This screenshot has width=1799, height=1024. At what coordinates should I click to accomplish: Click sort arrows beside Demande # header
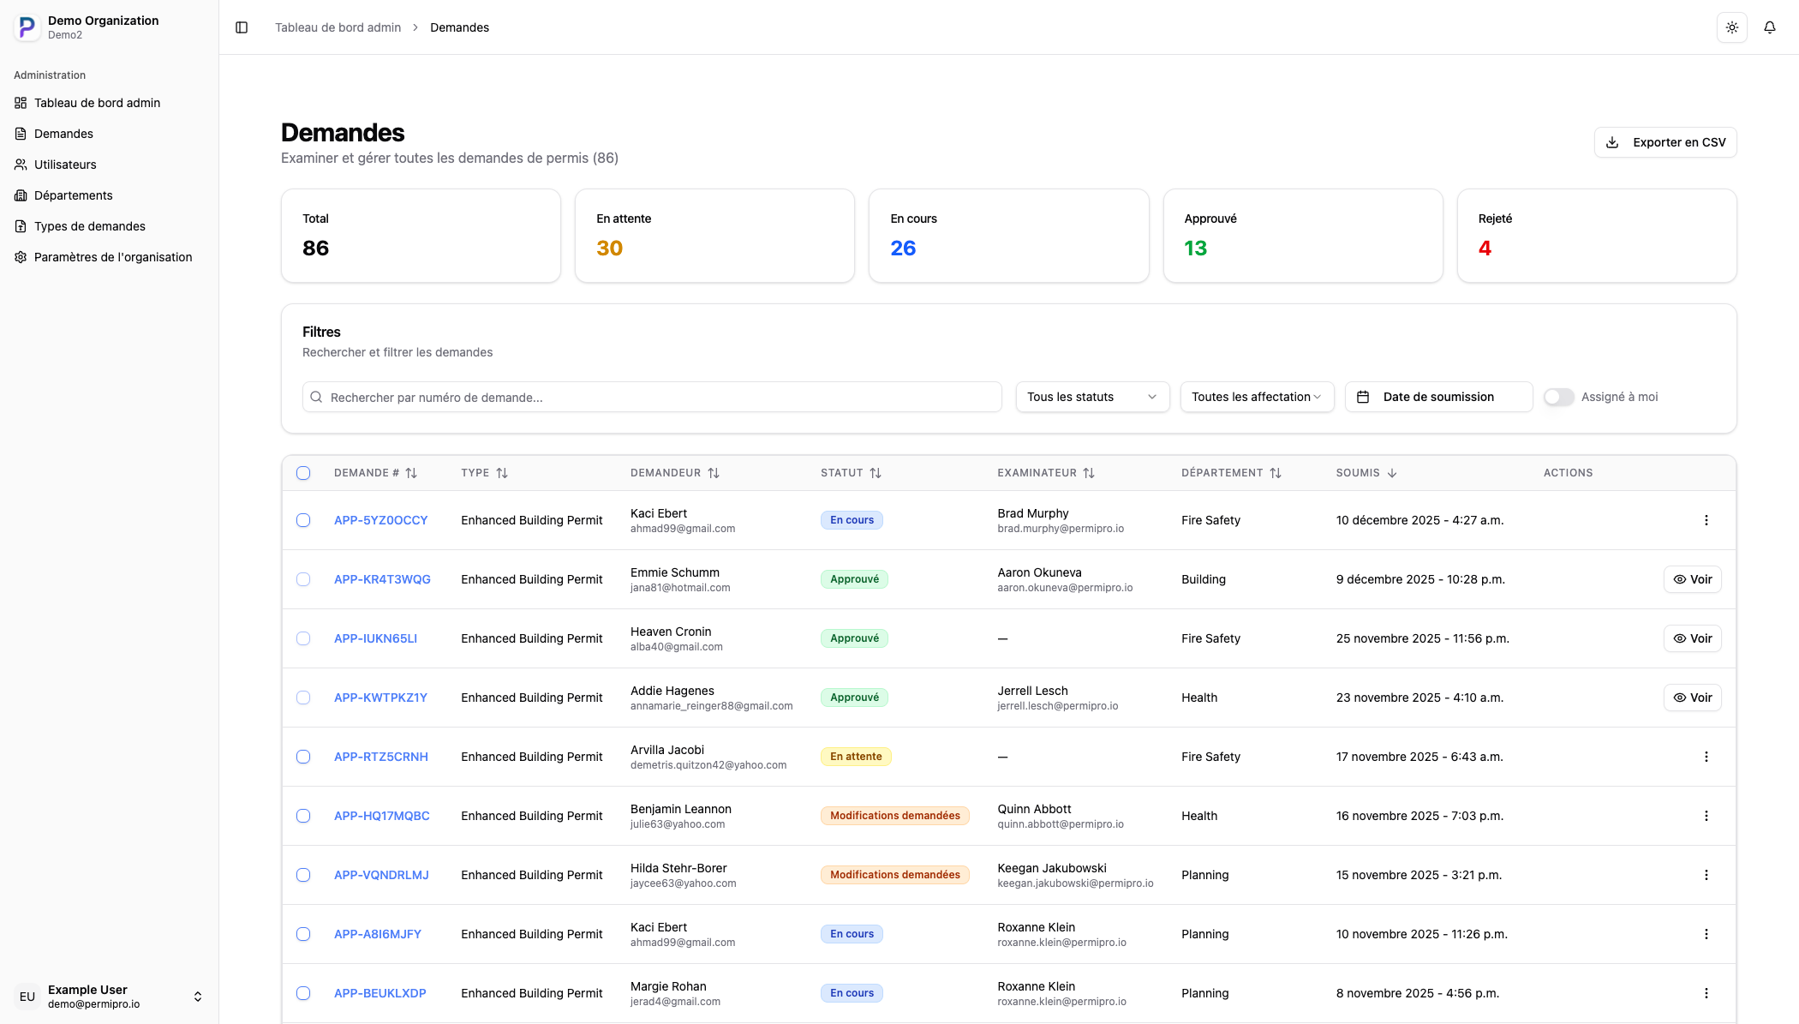tap(411, 473)
